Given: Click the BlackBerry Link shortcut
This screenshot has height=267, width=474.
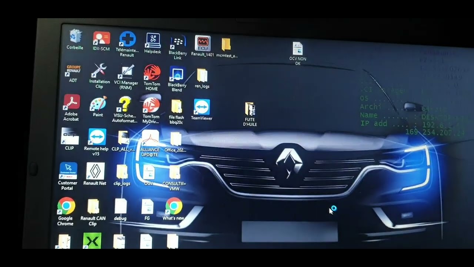Looking at the screenshot, I should [x=177, y=48].
